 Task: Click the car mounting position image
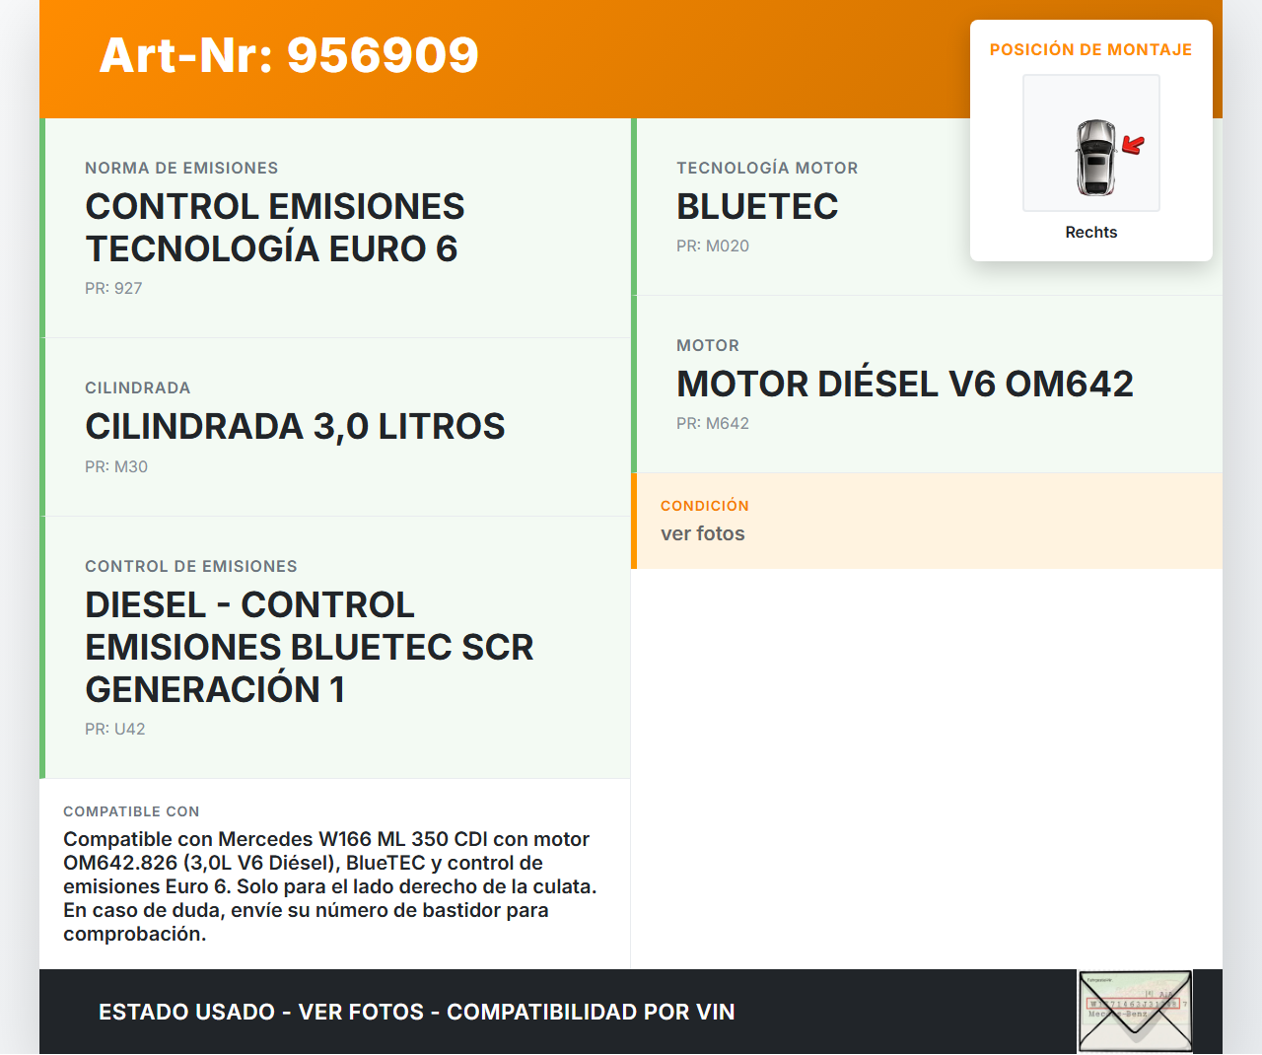pos(1091,143)
